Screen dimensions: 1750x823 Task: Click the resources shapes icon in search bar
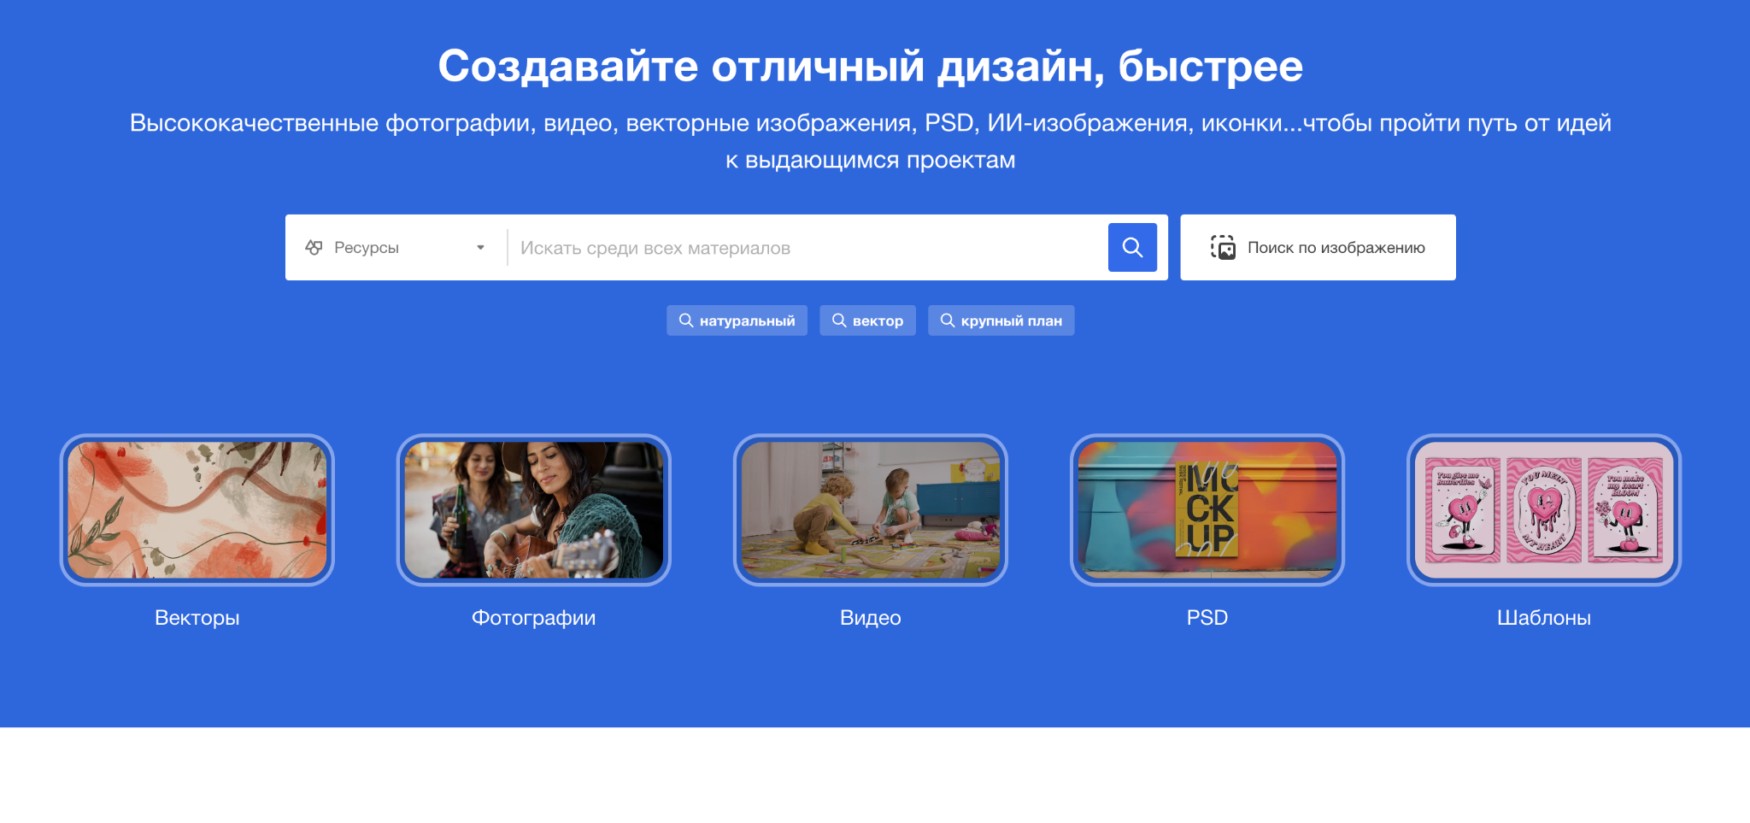(314, 248)
